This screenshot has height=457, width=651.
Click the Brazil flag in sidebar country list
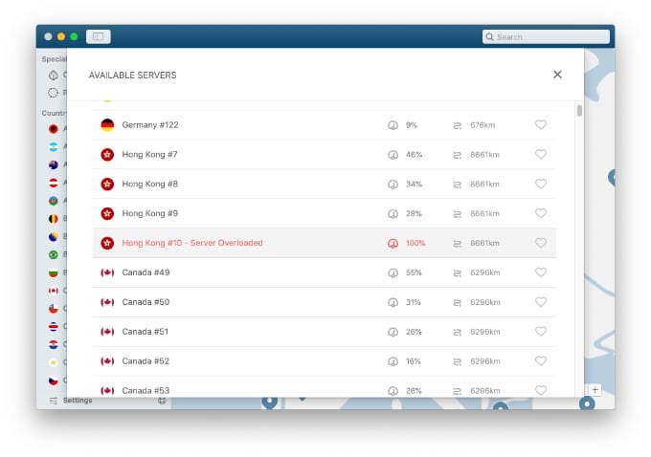point(54,254)
